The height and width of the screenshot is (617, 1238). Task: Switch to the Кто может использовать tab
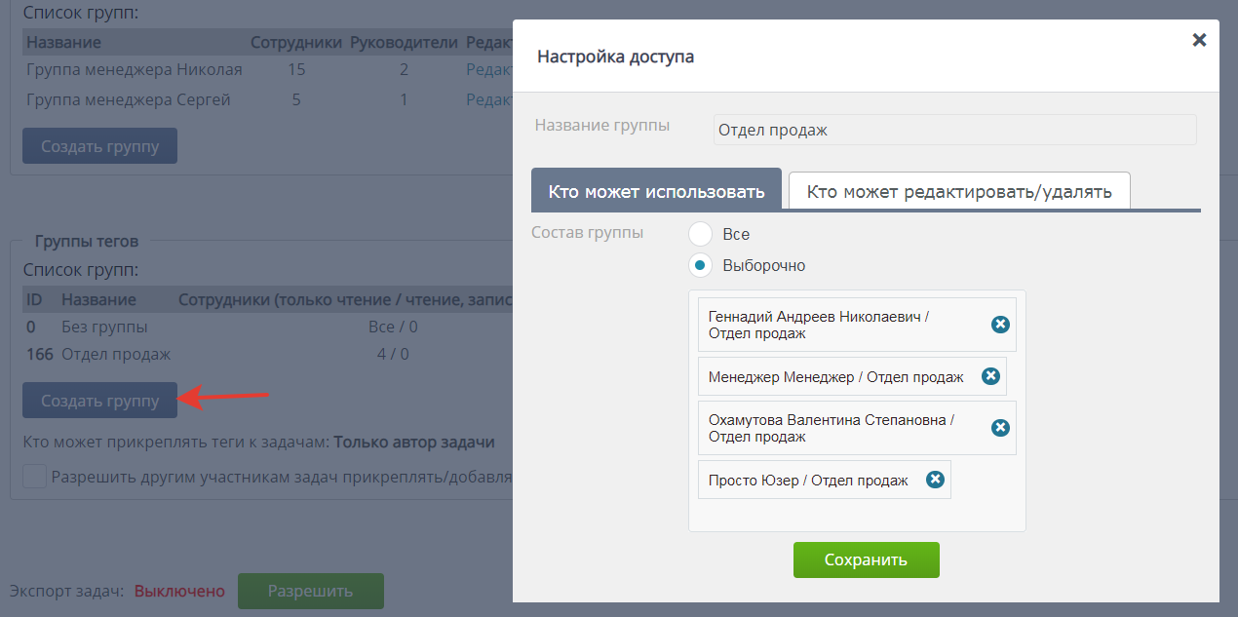click(x=655, y=191)
